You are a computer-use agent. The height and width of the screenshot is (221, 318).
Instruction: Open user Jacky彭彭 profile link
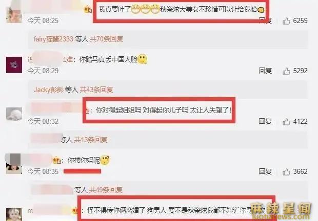pos(49,90)
